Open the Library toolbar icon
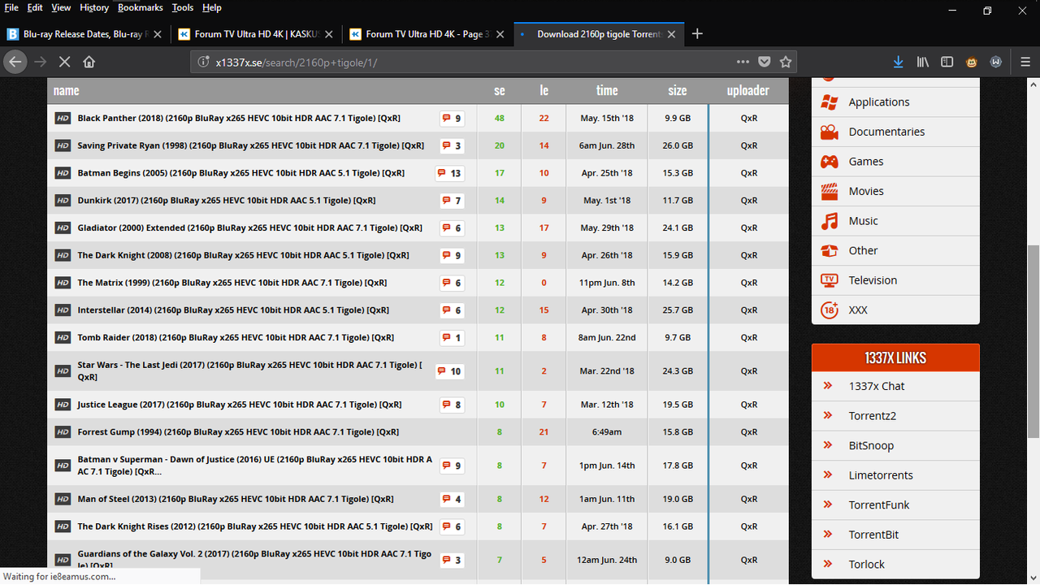 [922, 62]
